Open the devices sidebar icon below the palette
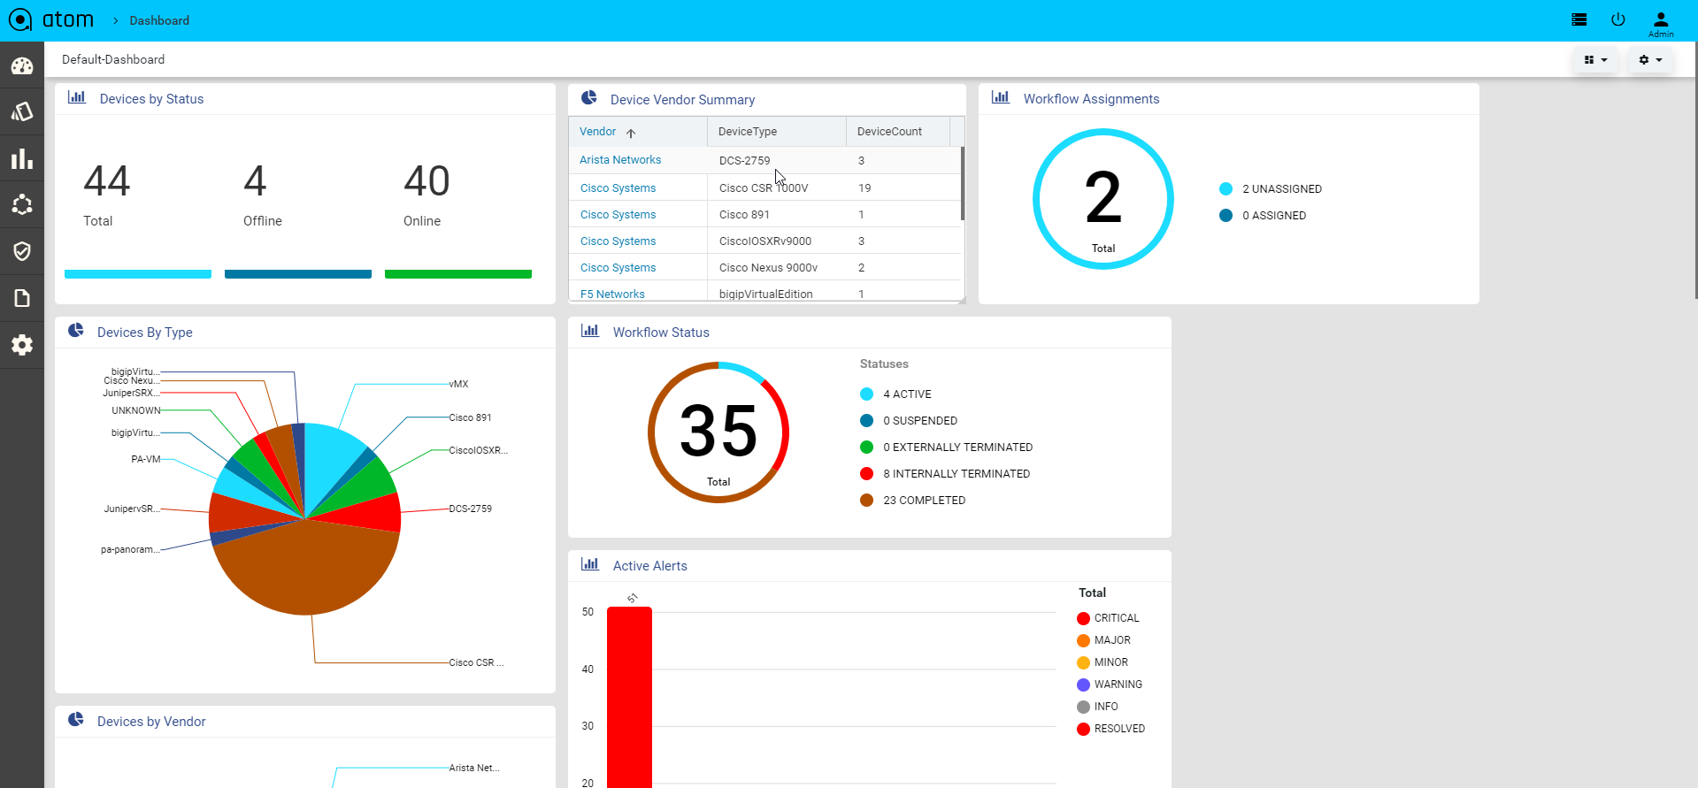 click(x=22, y=112)
